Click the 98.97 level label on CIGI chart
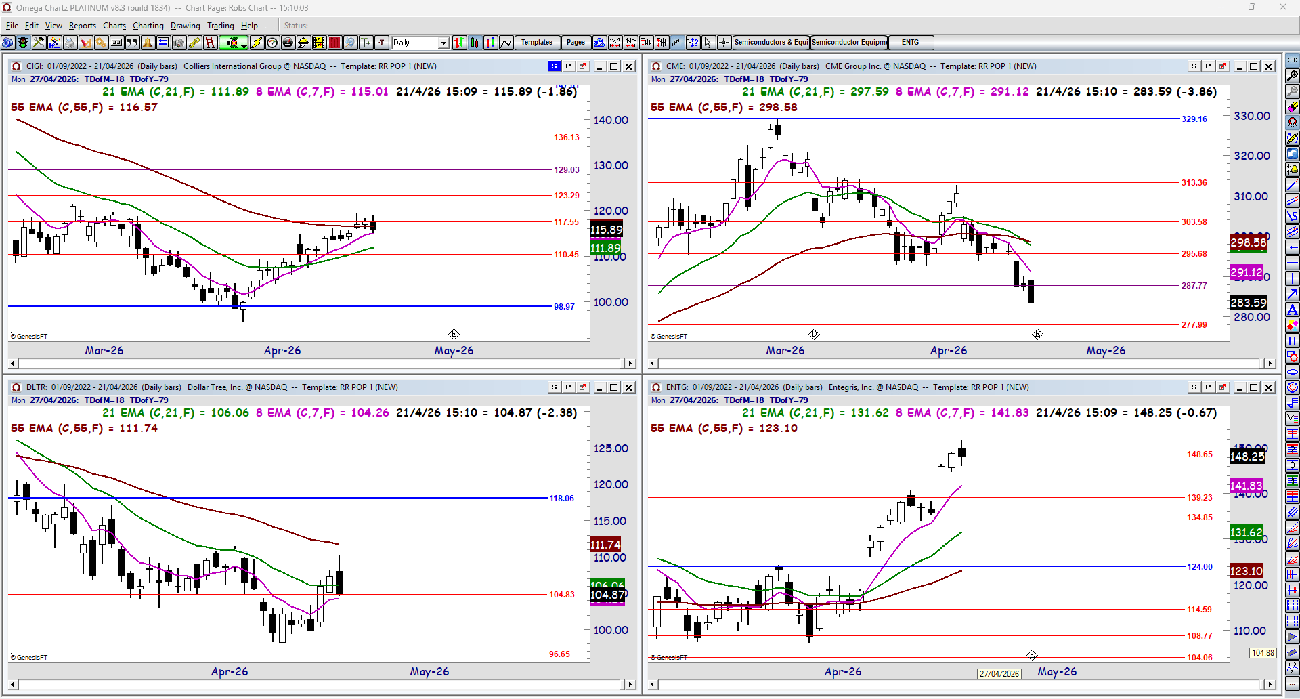The height and width of the screenshot is (699, 1300). (565, 307)
